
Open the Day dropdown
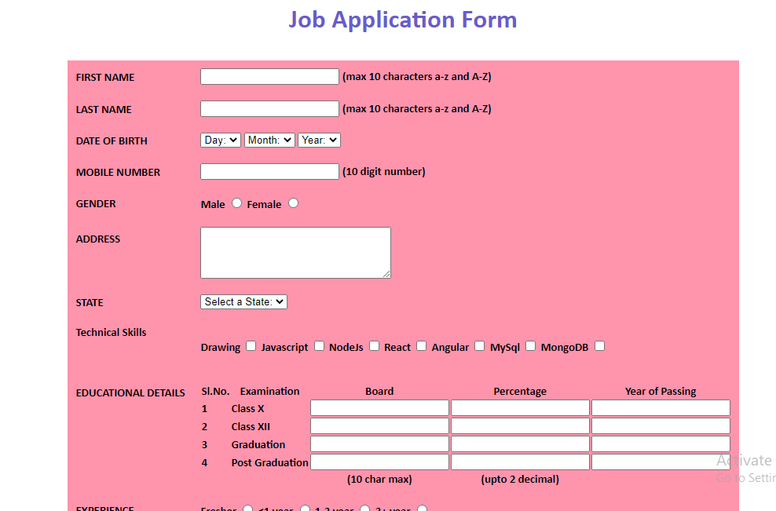pos(220,139)
